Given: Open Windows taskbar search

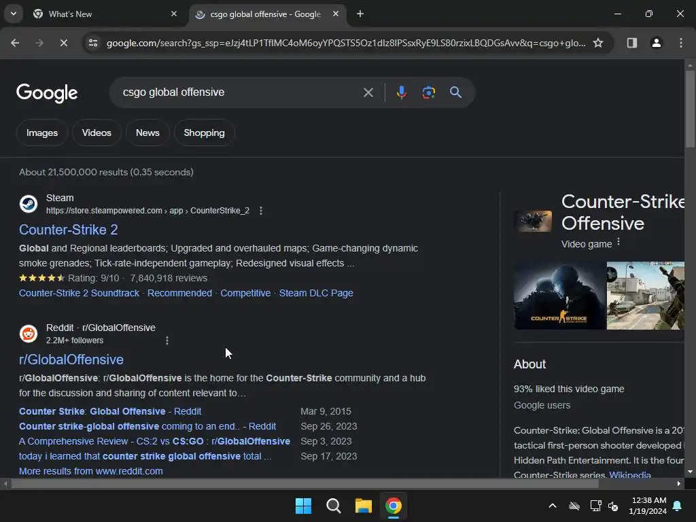Looking at the screenshot, I should tap(333, 506).
